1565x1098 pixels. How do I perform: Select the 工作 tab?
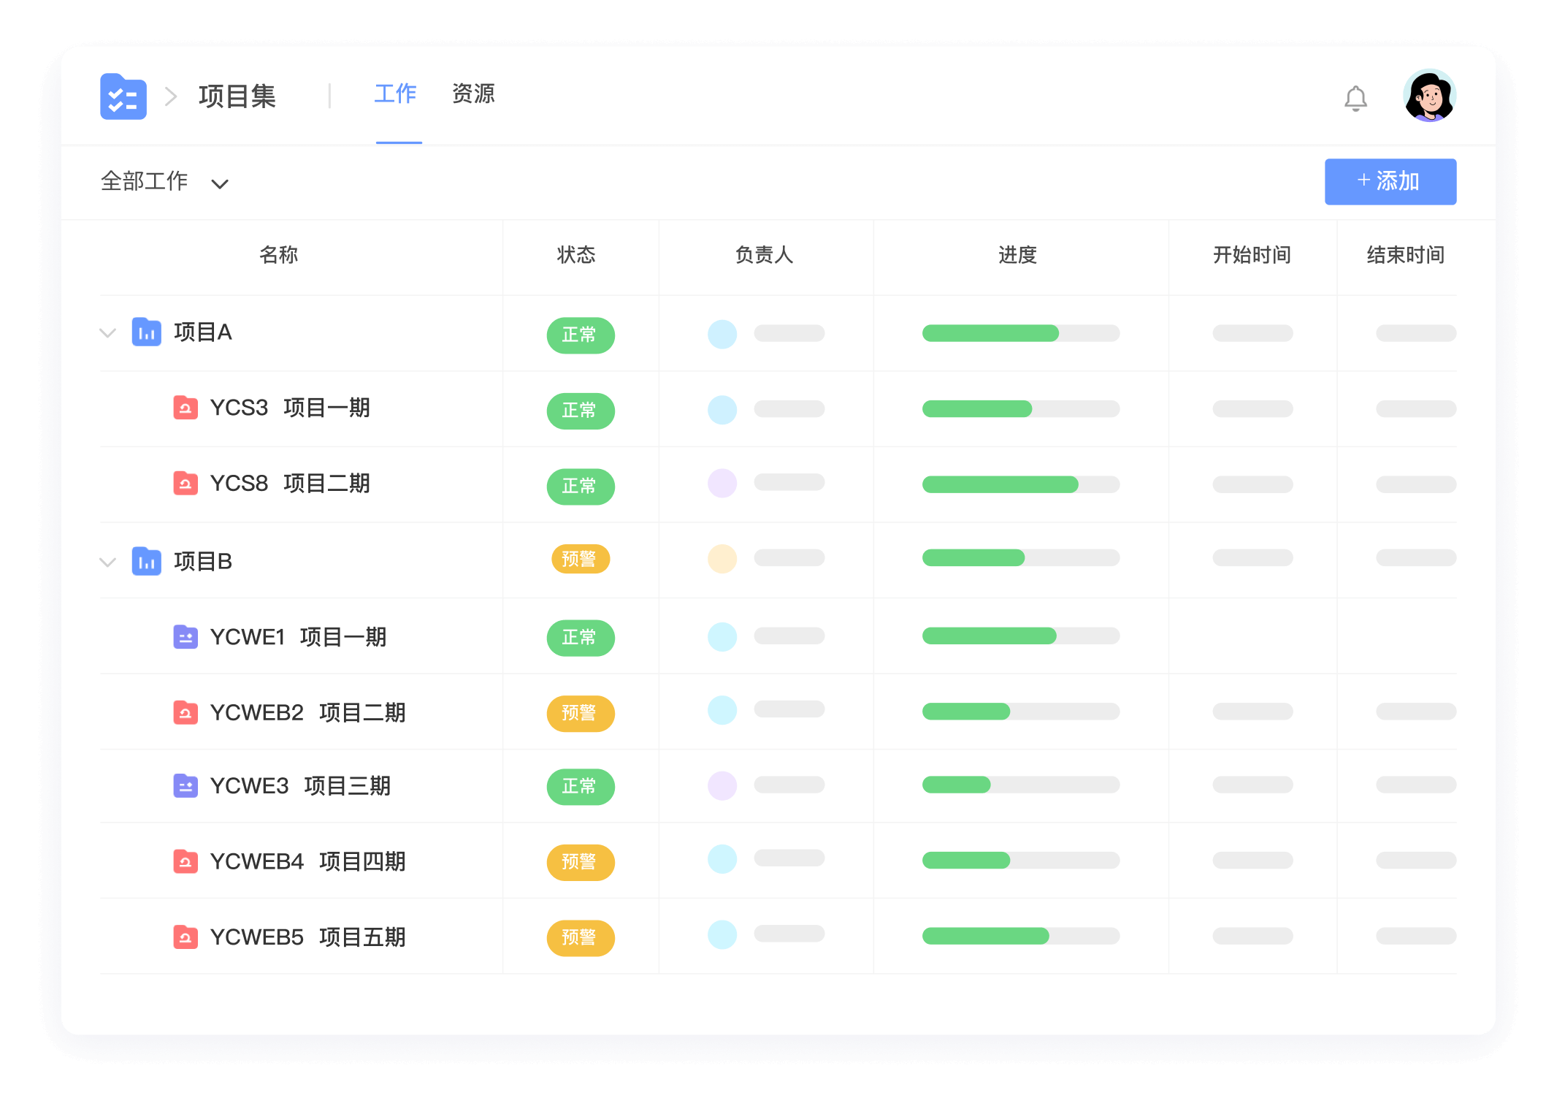pos(395,94)
